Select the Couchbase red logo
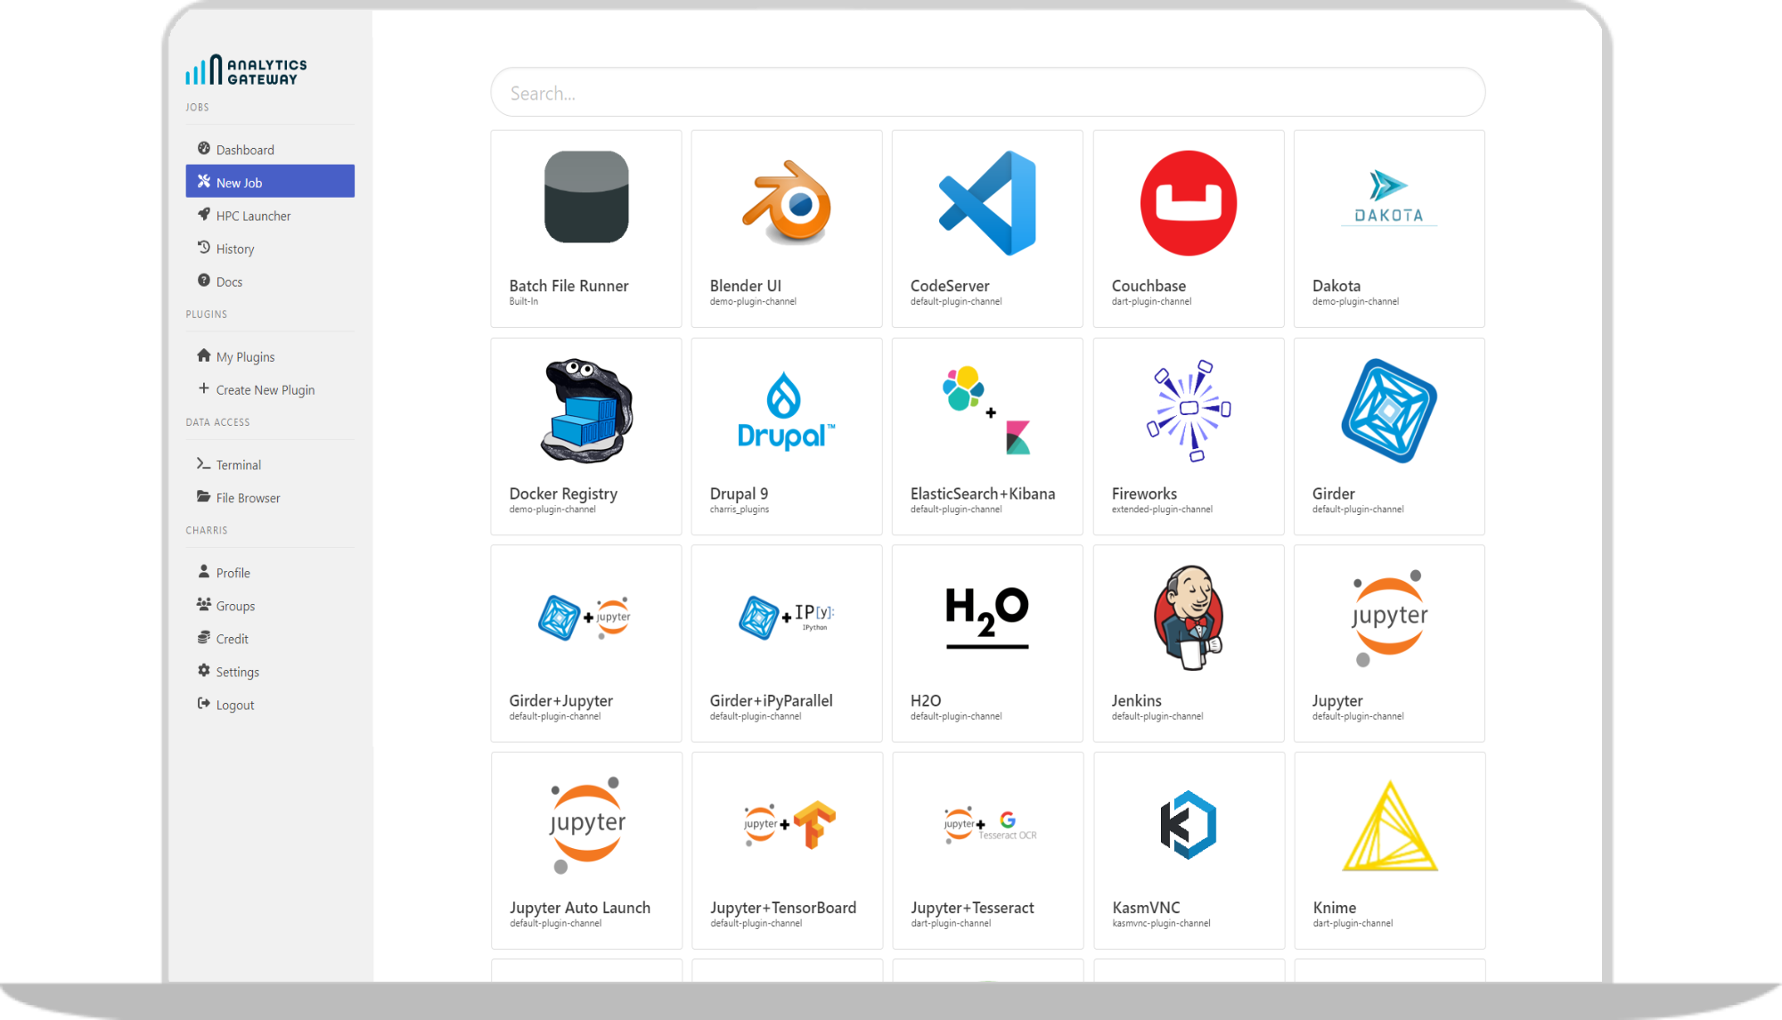 1189,203
